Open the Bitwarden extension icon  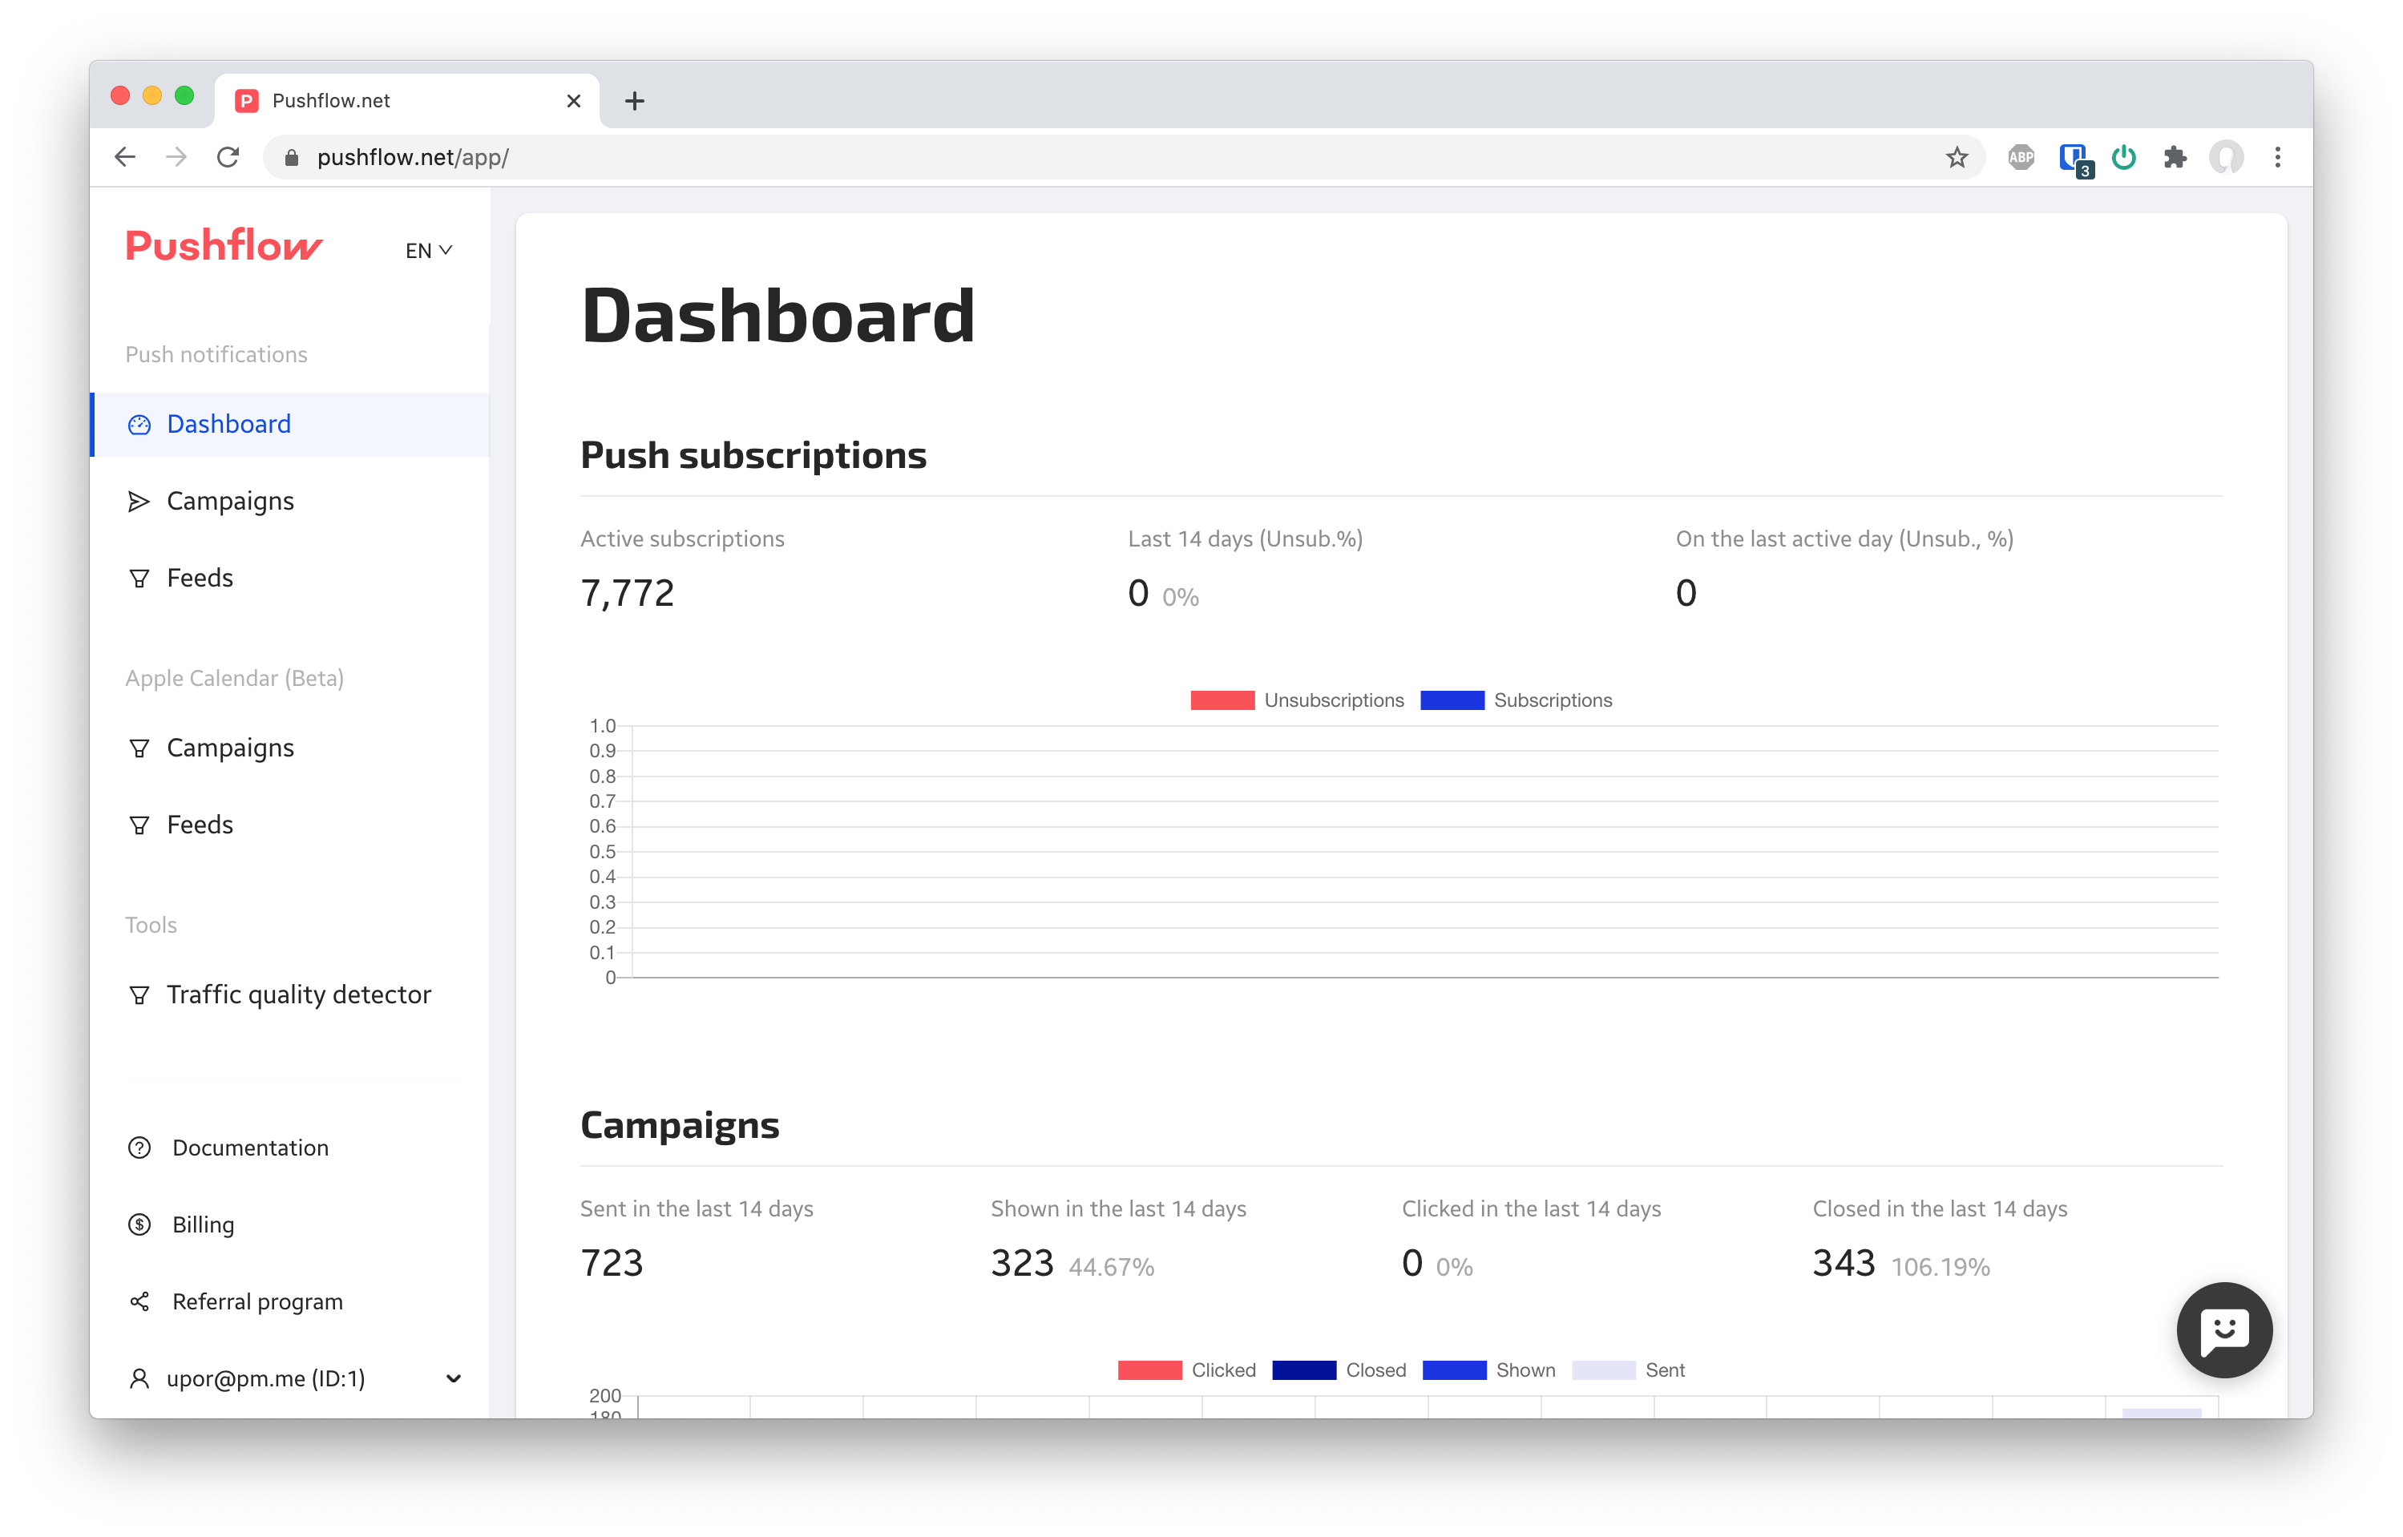coord(2073,157)
